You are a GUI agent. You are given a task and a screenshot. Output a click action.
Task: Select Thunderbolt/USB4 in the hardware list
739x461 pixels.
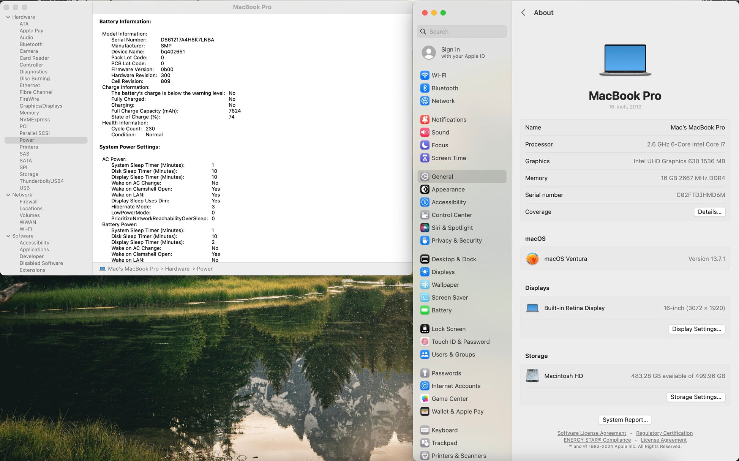[41, 181]
